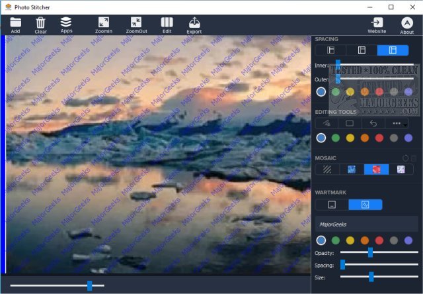Click the bottom zoom slider handle
Screen dimensions: 423x294
click(x=90, y=285)
